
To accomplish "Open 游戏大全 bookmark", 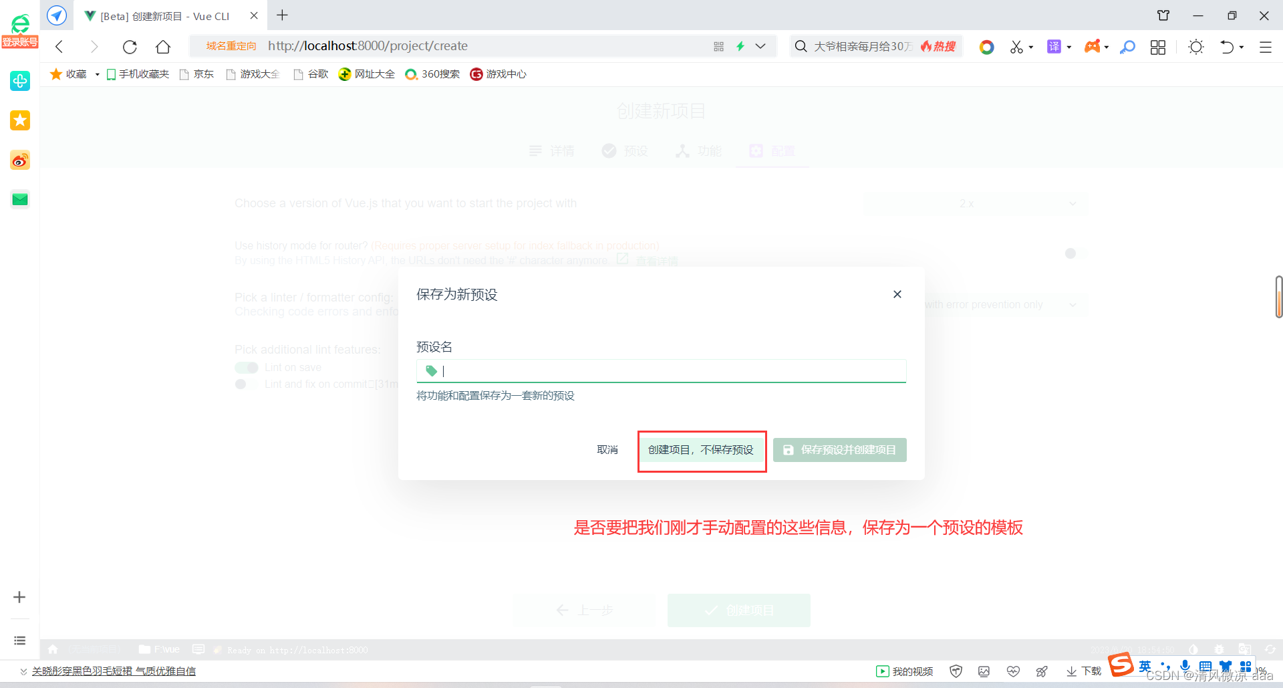I will pos(253,74).
